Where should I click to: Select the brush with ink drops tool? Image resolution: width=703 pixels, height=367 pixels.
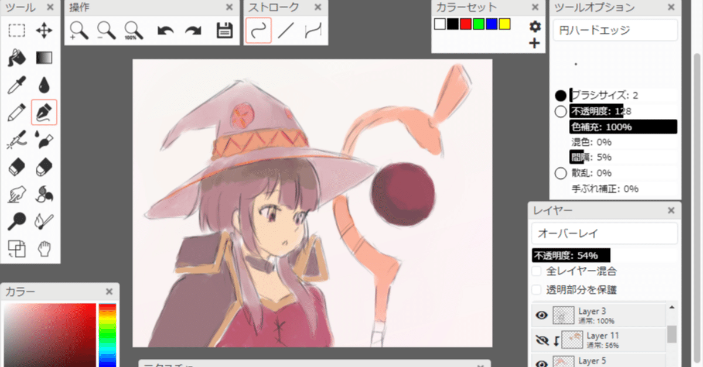[x=44, y=139]
